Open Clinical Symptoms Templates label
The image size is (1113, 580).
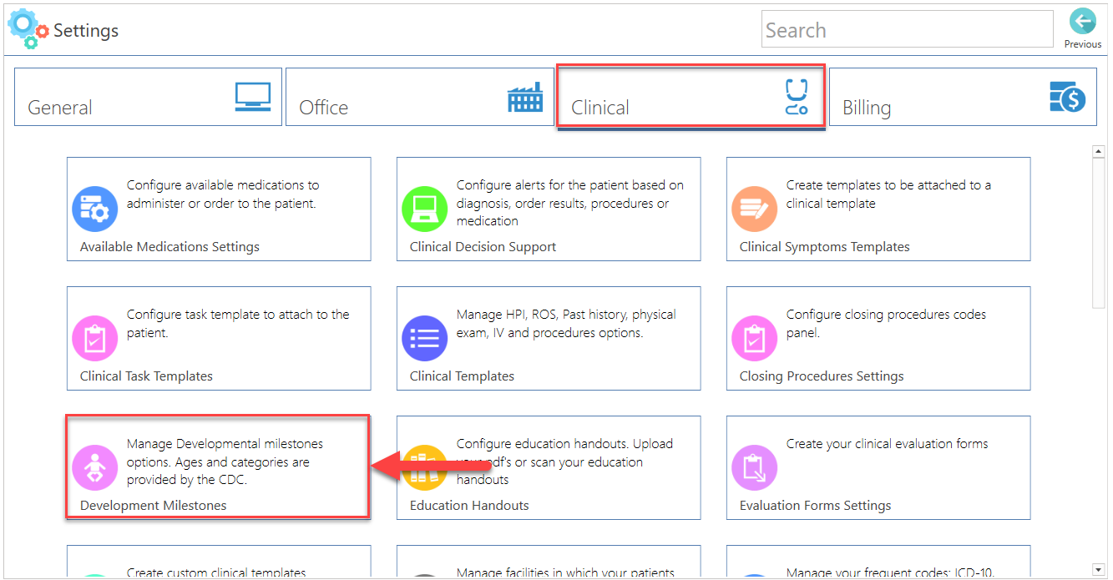[824, 247]
